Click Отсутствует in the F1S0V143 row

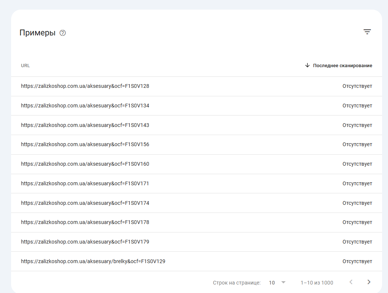pos(357,125)
